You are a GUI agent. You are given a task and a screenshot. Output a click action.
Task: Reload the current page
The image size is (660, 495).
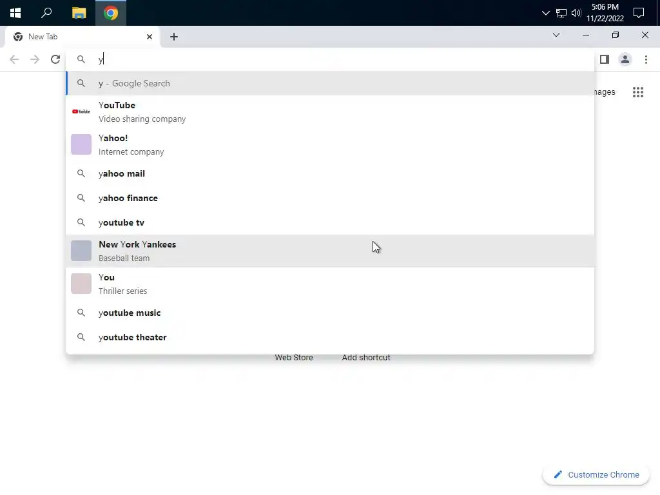(55, 59)
